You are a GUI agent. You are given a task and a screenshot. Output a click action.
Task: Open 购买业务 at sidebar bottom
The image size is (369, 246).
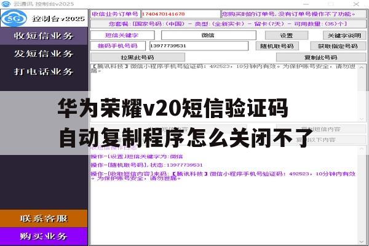pyautogui.click(x=44, y=236)
